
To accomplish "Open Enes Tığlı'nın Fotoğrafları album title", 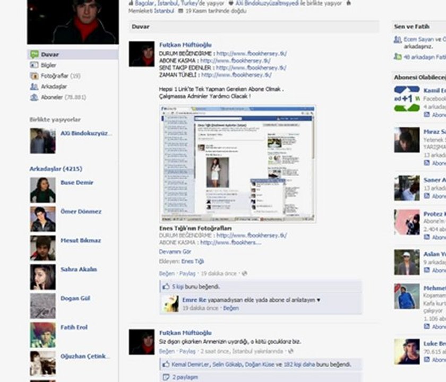I will [195, 228].
